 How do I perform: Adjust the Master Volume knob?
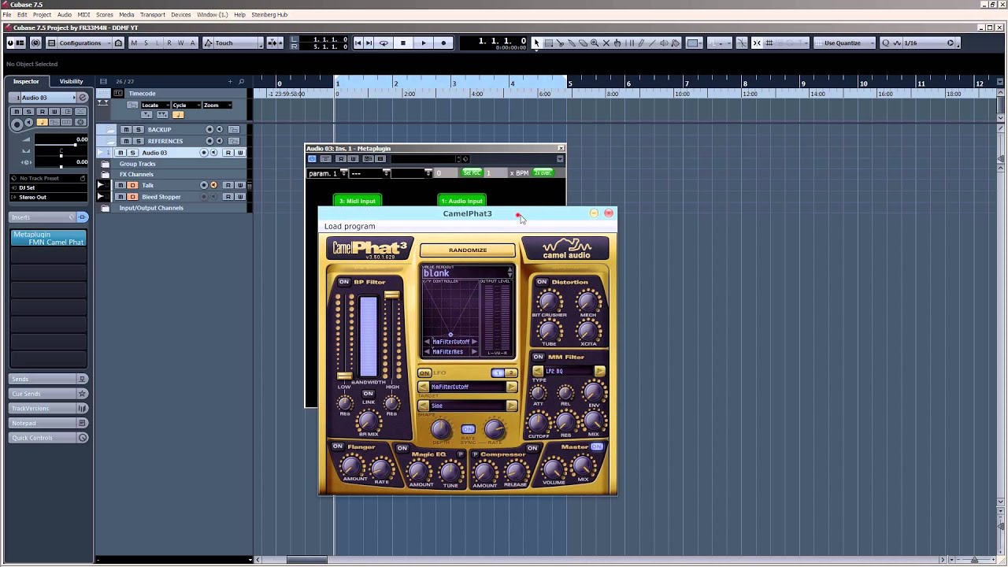pyautogui.click(x=554, y=469)
